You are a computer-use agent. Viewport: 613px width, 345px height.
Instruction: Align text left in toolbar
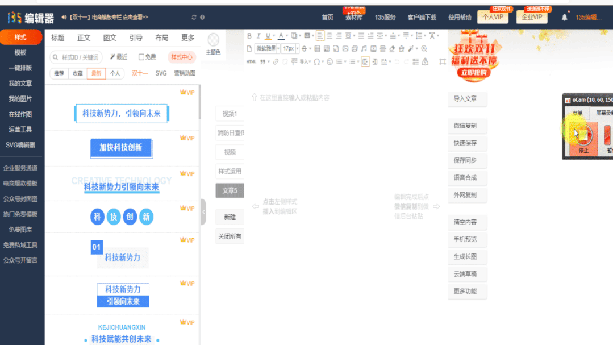320,36
